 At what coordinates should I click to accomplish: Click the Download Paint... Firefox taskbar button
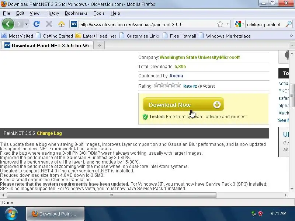[55, 214]
